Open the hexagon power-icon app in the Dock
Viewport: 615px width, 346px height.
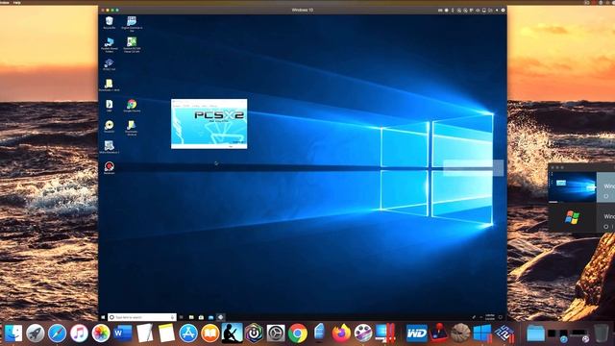tap(254, 334)
